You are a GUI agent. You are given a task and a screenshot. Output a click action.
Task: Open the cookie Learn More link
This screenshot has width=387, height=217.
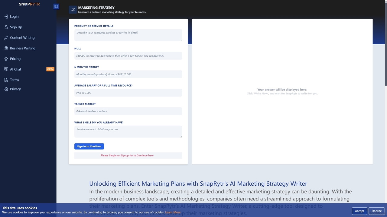click(173, 212)
